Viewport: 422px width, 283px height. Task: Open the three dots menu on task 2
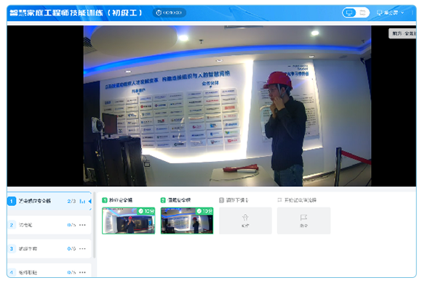pos(82,225)
